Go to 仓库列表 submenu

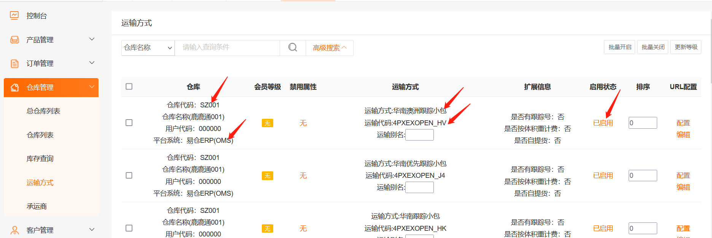[40, 135]
